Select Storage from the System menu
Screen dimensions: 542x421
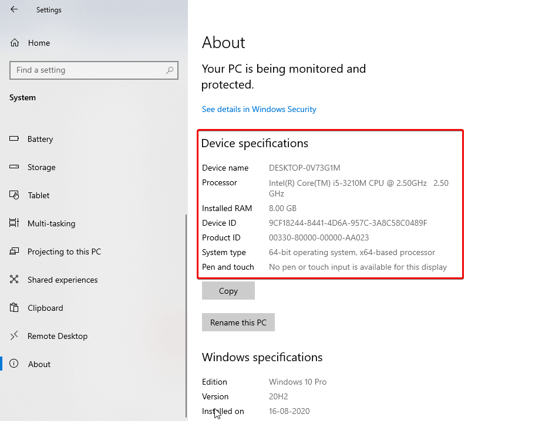click(x=41, y=167)
